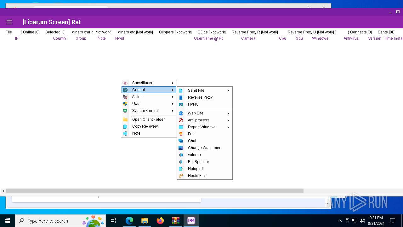Click the Uac shield icon

pyautogui.click(x=125, y=104)
